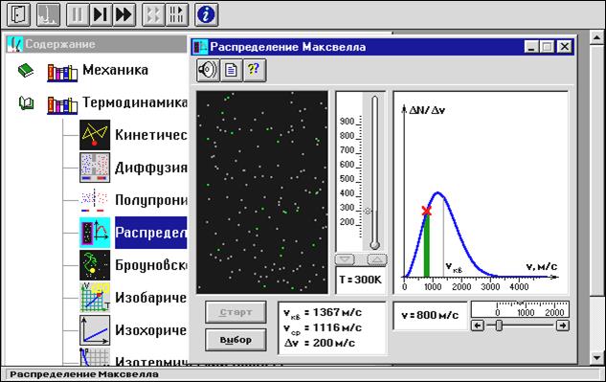Click the Старт button

click(x=236, y=312)
